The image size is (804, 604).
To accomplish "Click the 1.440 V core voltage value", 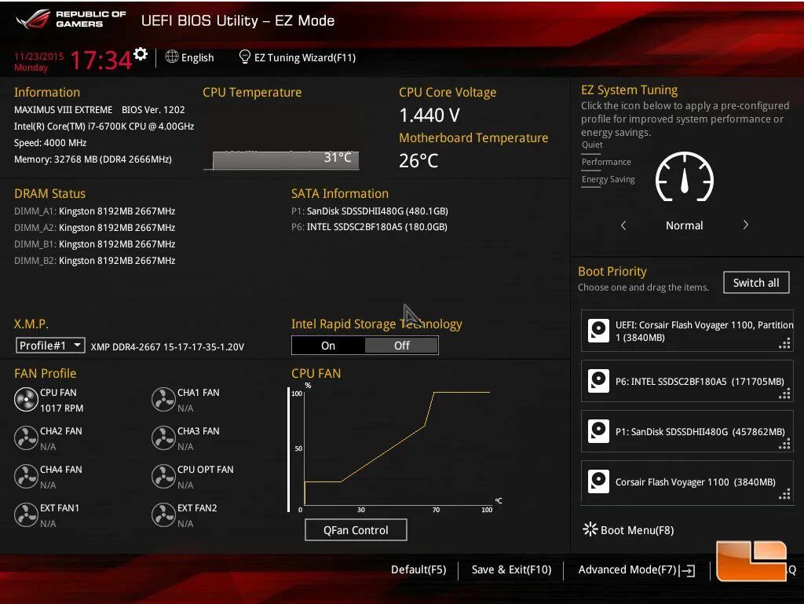I will click(429, 115).
